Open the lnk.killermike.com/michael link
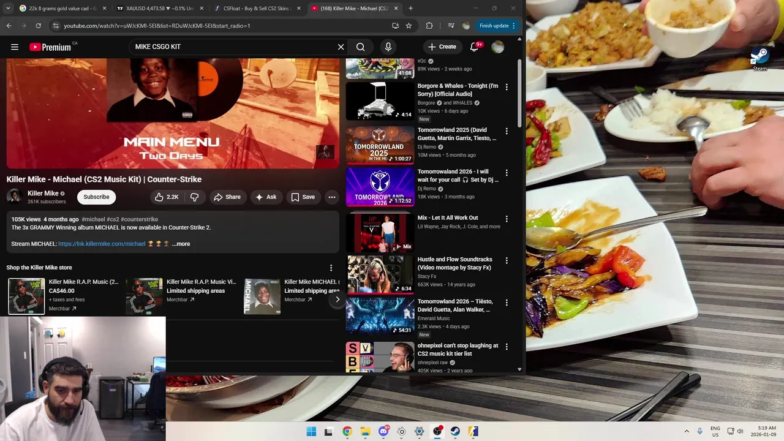Viewport: 784px width, 441px height. pyautogui.click(x=102, y=244)
